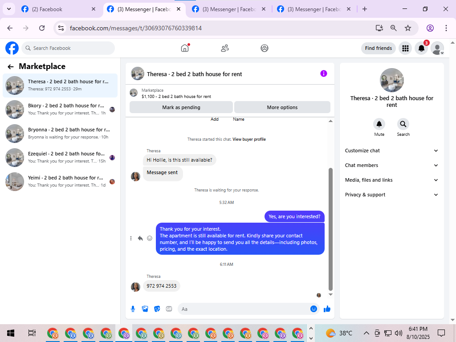Image resolution: width=456 pixels, height=342 pixels.
Task: Open Chrome three-dot menu
Action: click(x=446, y=28)
